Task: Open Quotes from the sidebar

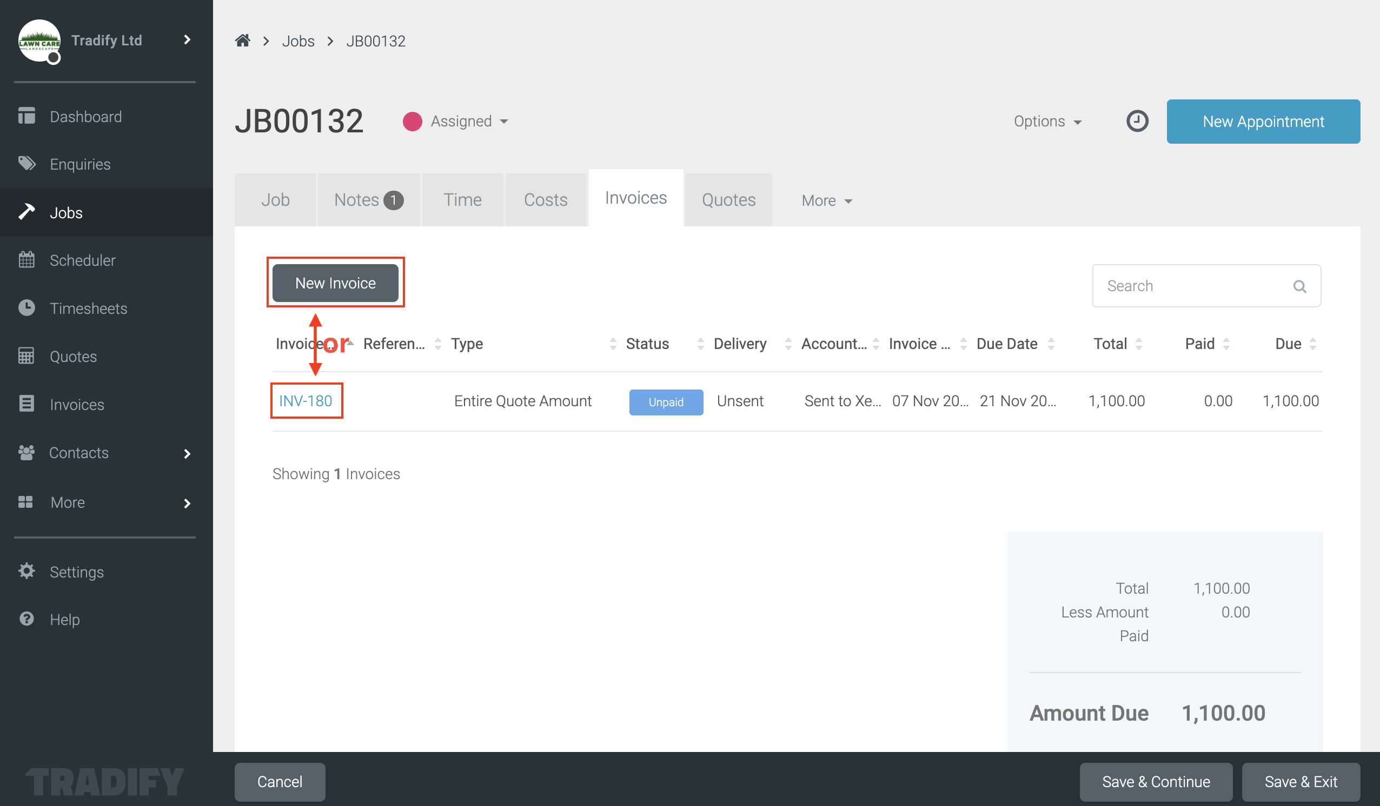Action: point(73,356)
